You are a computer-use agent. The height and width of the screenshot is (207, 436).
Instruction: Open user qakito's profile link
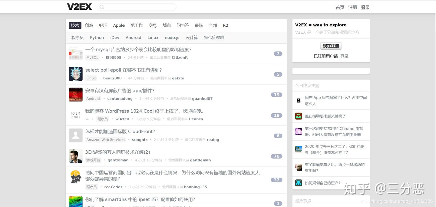[178, 78]
